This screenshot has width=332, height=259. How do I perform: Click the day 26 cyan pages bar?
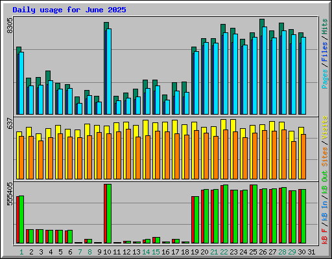tap(265, 71)
